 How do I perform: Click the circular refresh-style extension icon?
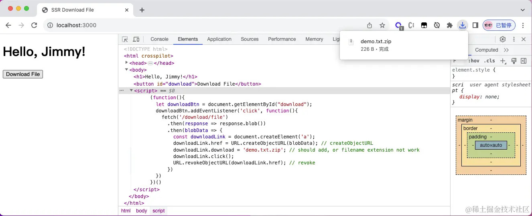[x=437, y=25]
